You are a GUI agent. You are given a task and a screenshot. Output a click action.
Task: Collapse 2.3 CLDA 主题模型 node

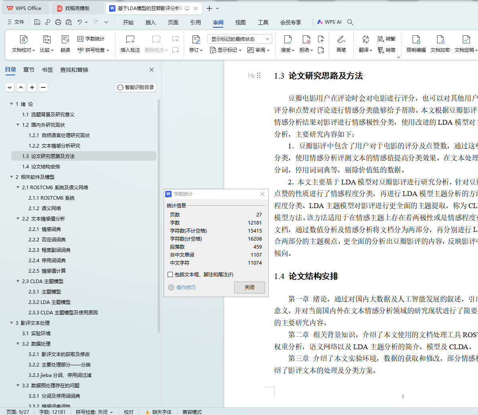point(18,281)
